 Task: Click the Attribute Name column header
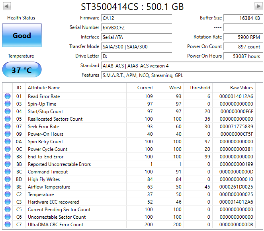coord(76,88)
